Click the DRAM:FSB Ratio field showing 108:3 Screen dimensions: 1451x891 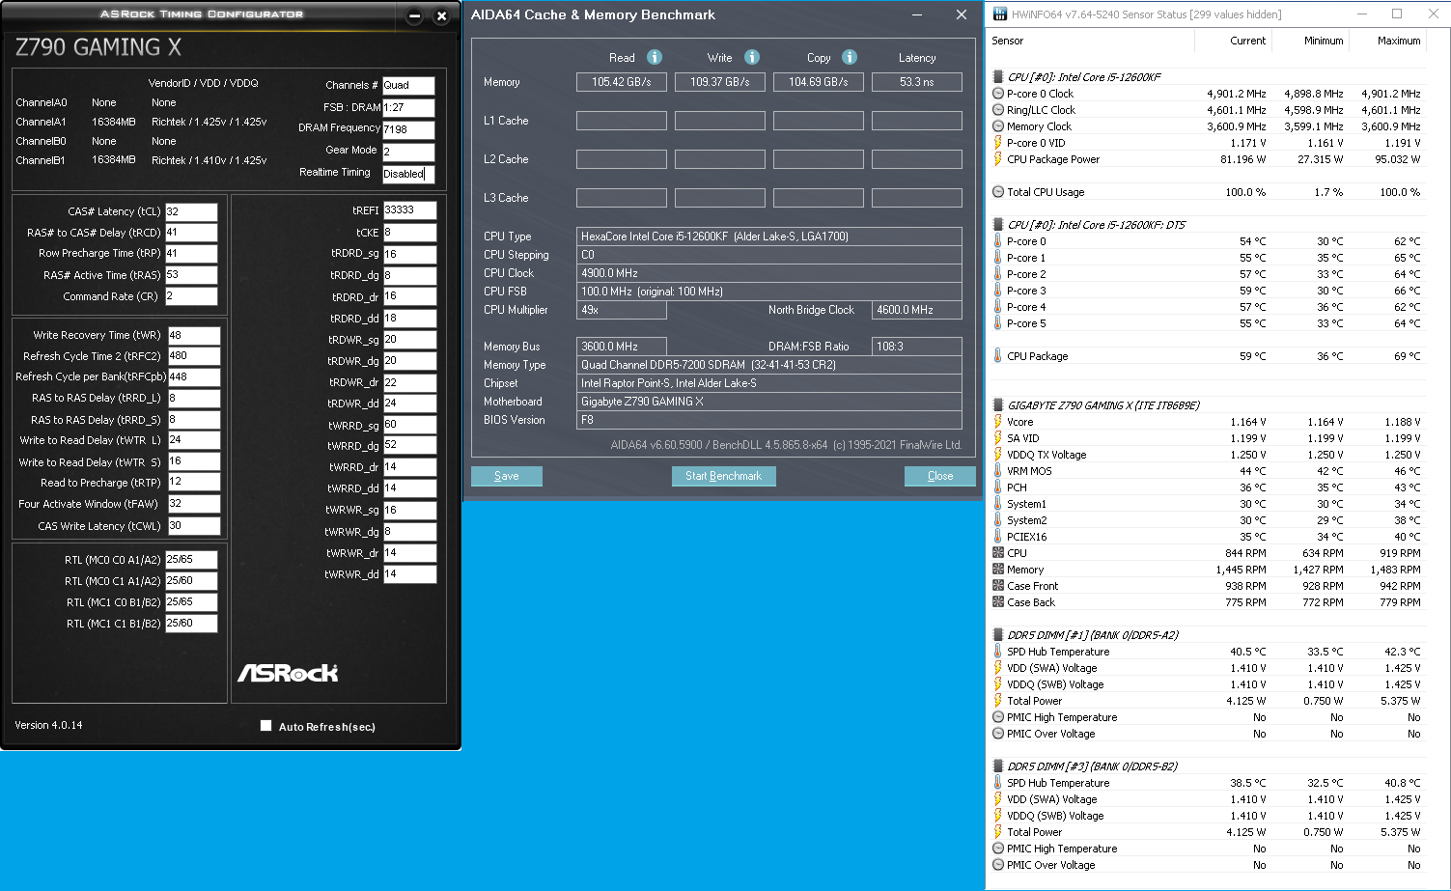point(917,347)
